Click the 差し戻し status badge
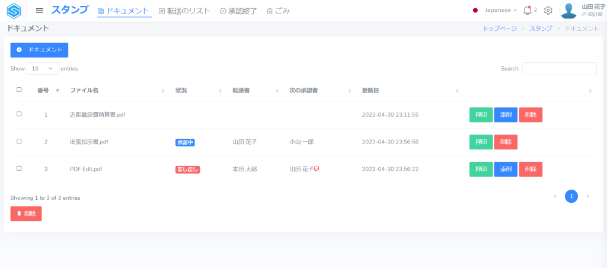Image resolution: width=607 pixels, height=268 pixels. [x=187, y=170]
